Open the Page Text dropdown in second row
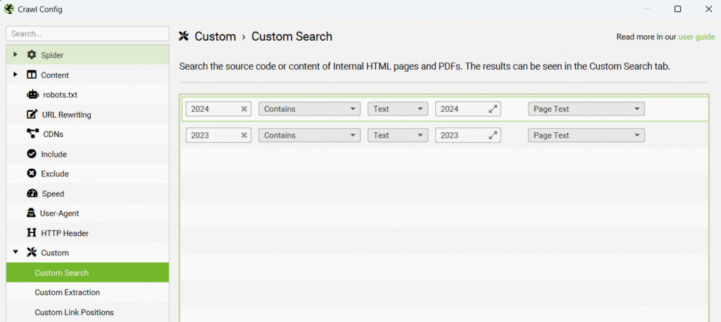 [586, 135]
